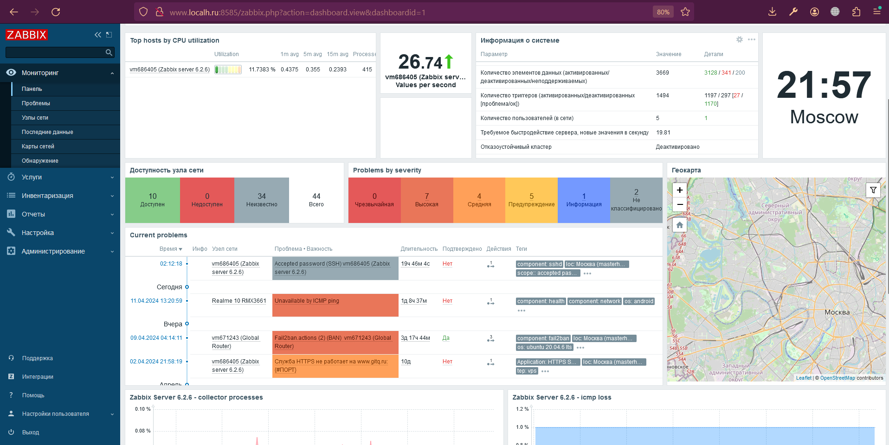Screen dimensions: 889x445
Task: Open actions icon for Realme 10 problem
Action: point(490,301)
